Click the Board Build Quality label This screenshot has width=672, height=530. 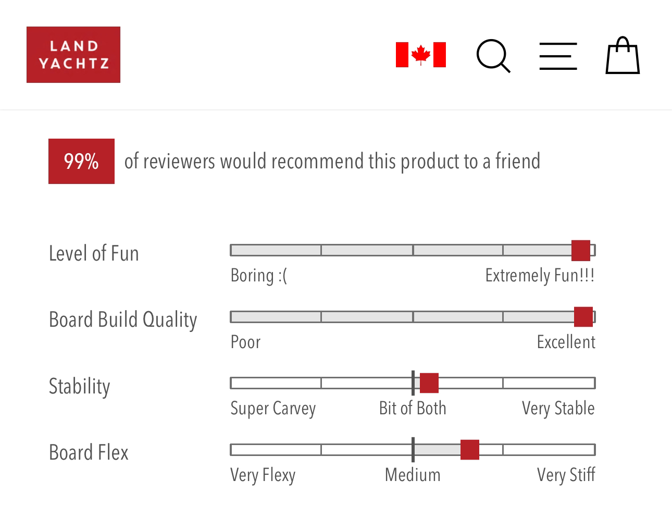[x=123, y=320]
